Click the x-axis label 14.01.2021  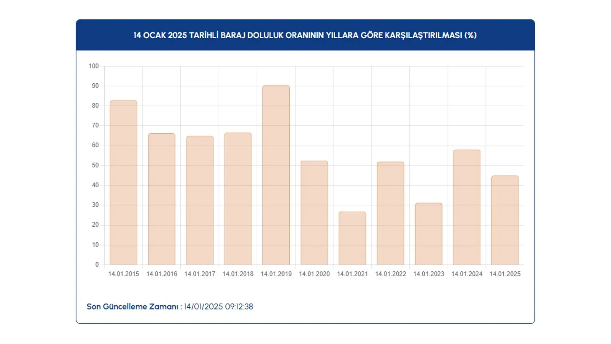pos(352,274)
